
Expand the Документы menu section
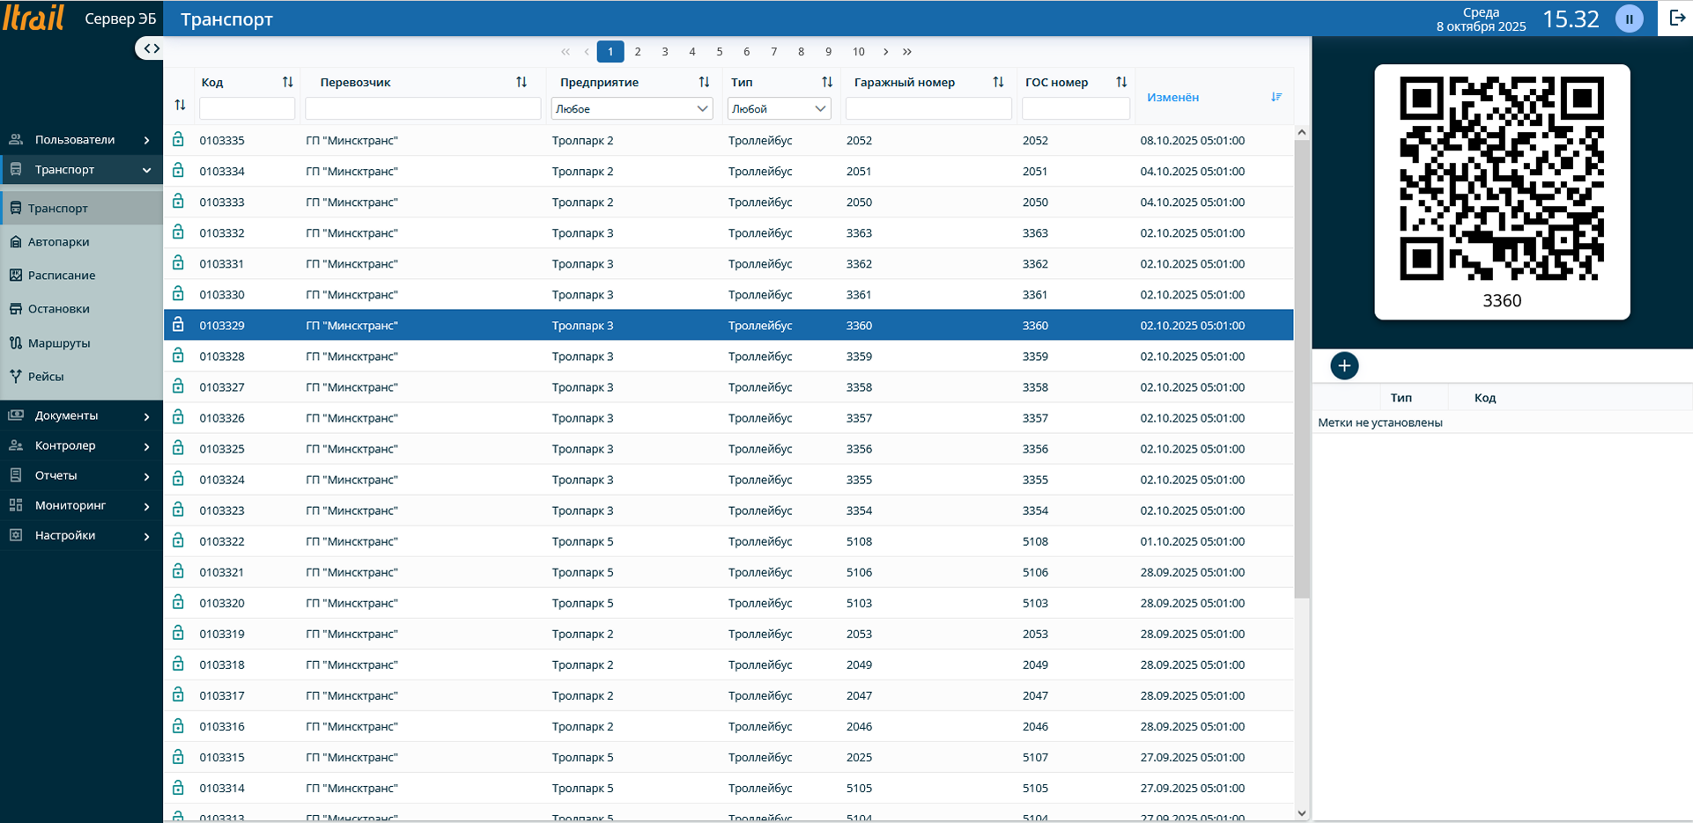(81, 415)
